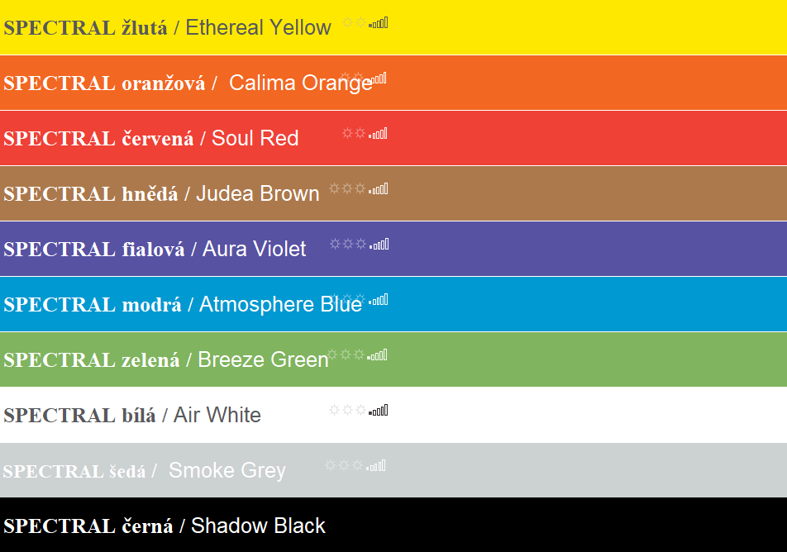The width and height of the screenshot is (787, 552).
Task: Select the SPECTRAL modrá / Atmosphere Blue text
Action: point(183,305)
